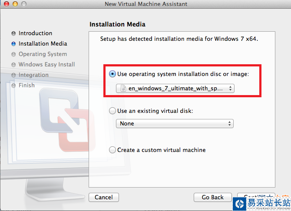
Task: Click the Windows Easy Install bullet icon
Action: pyautogui.click(x=14, y=65)
